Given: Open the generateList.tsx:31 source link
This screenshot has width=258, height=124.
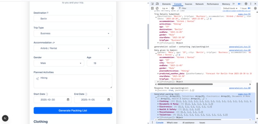Looking at the screenshot, I should (x=240, y=47).
